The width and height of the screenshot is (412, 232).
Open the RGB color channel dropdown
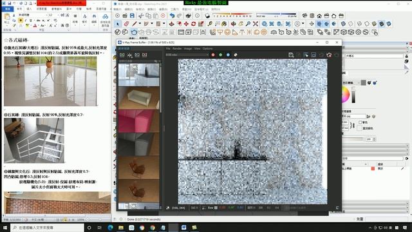pos(187,55)
